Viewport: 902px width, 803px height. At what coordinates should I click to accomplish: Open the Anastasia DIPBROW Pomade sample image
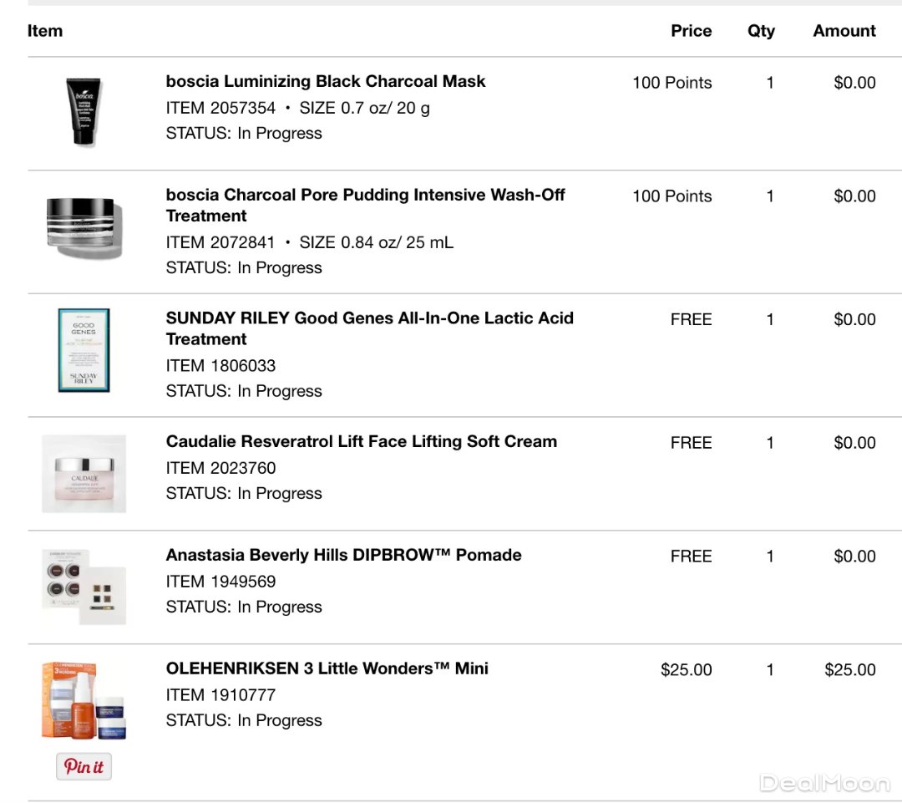tap(84, 586)
